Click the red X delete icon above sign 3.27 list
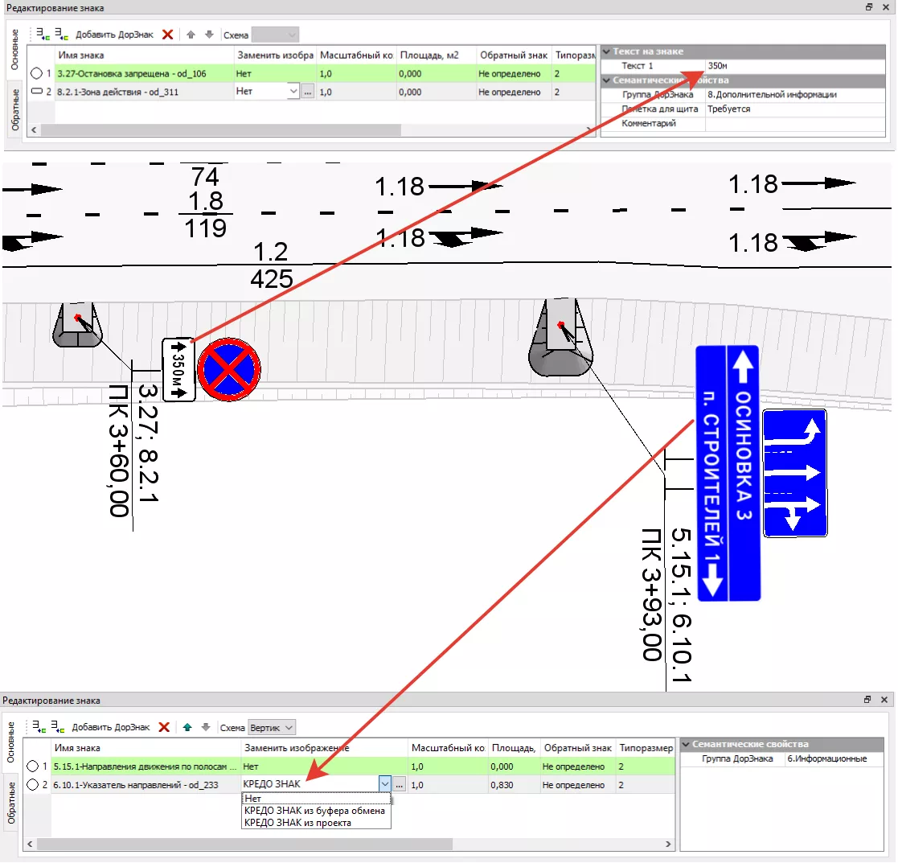898x863 pixels. (x=167, y=35)
